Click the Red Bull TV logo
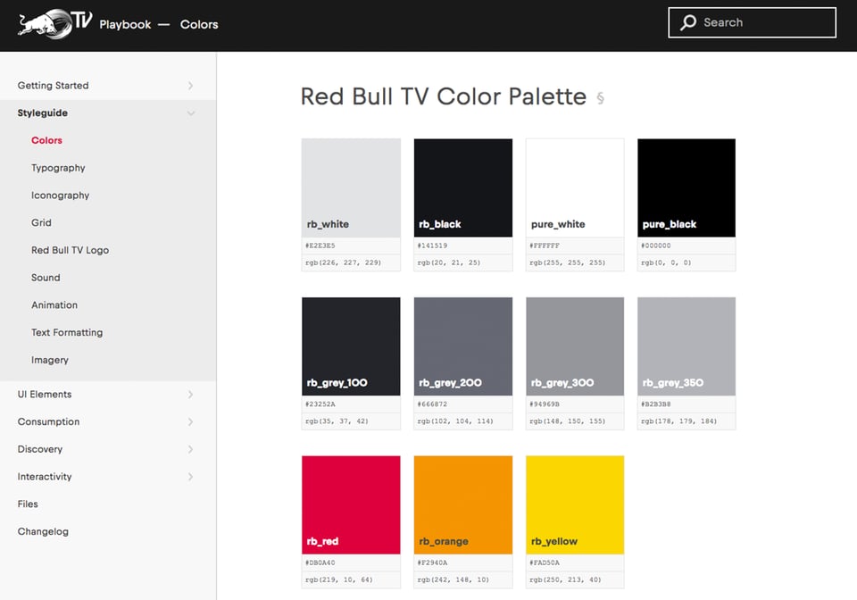 coord(54,23)
